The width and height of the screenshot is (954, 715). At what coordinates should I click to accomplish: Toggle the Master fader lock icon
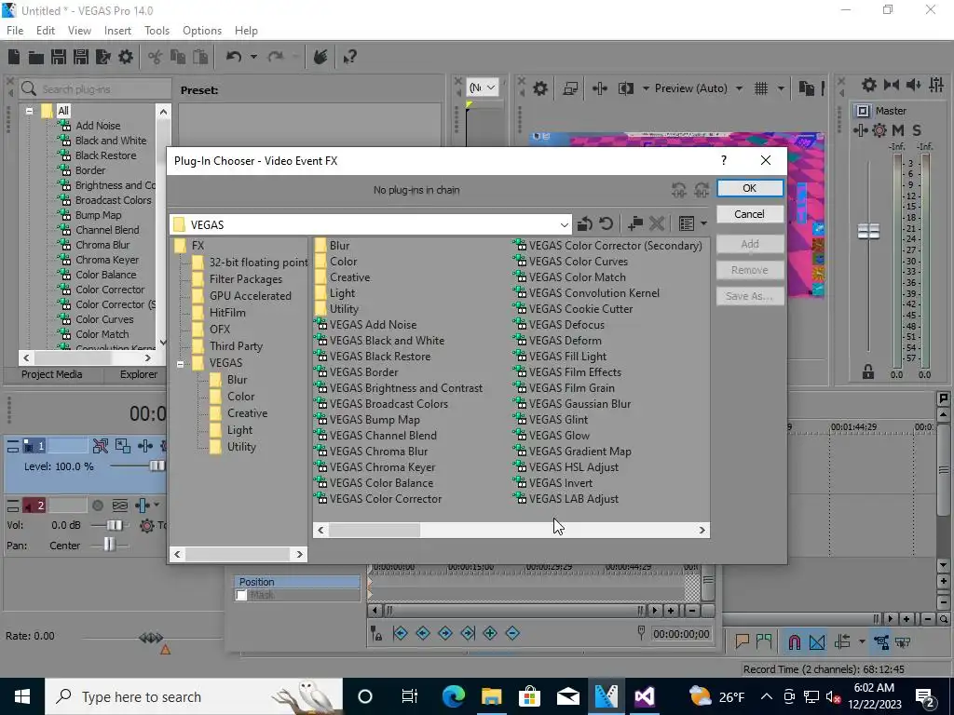coord(868,372)
